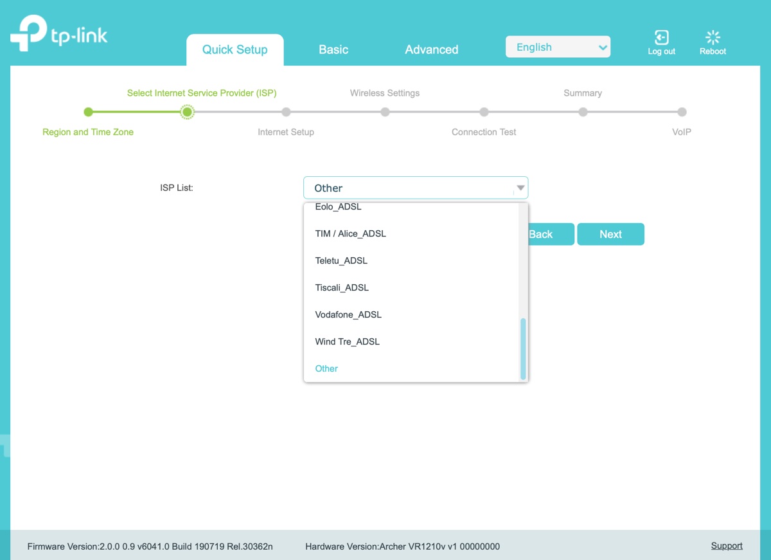Click the ISP list scrollbar thumb

523,348
